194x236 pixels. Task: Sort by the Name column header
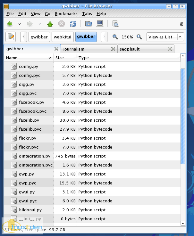pos(29,58)
